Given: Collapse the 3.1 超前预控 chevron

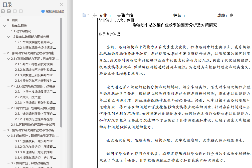Looking at the screenshot, I should tap(9, 136).
